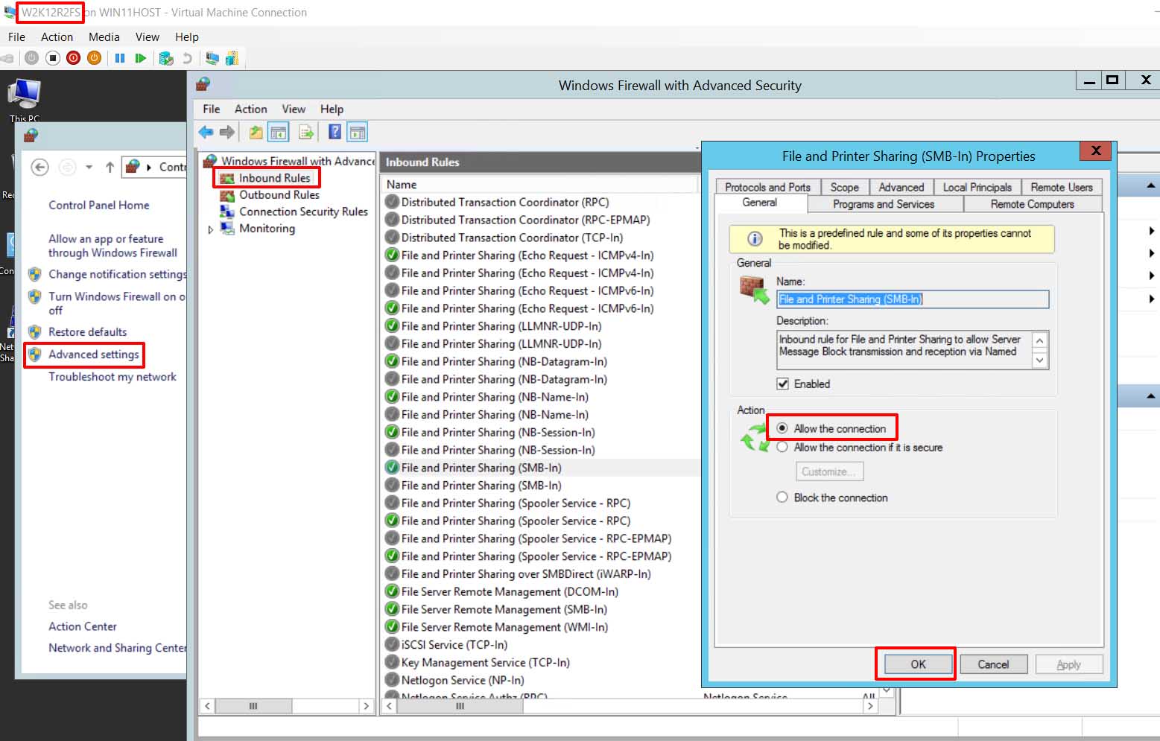Click the green Reset icon in VM toolbar
1160x741 pixels.
140,58
